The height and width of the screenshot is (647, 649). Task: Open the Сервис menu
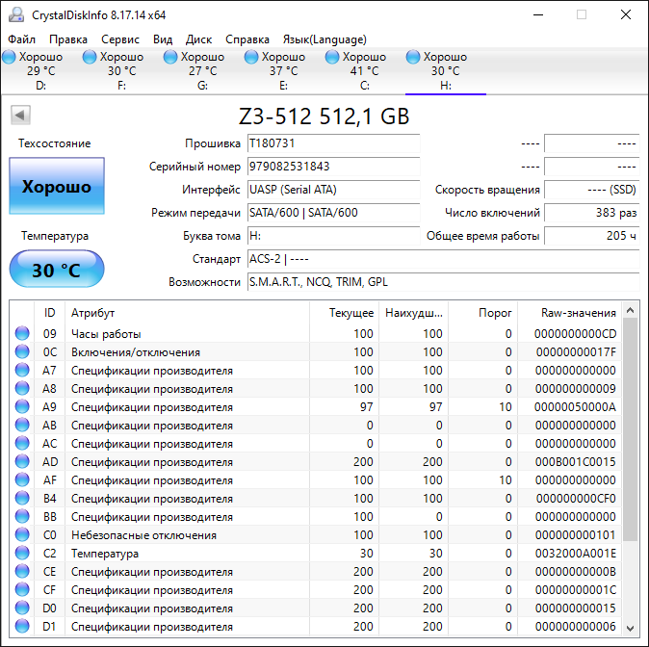click(x=120, y=39)
